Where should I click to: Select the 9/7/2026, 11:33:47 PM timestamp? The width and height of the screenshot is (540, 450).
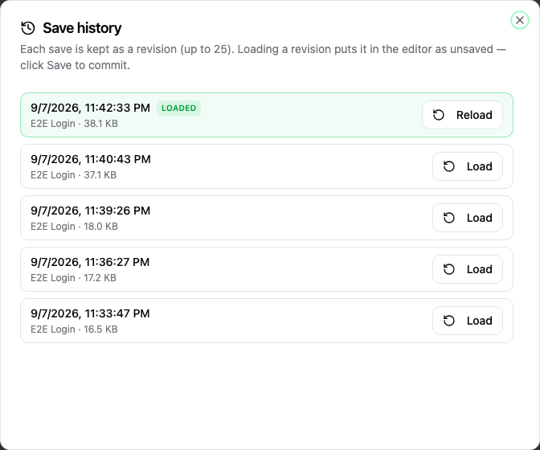click(x=90, y=313)
